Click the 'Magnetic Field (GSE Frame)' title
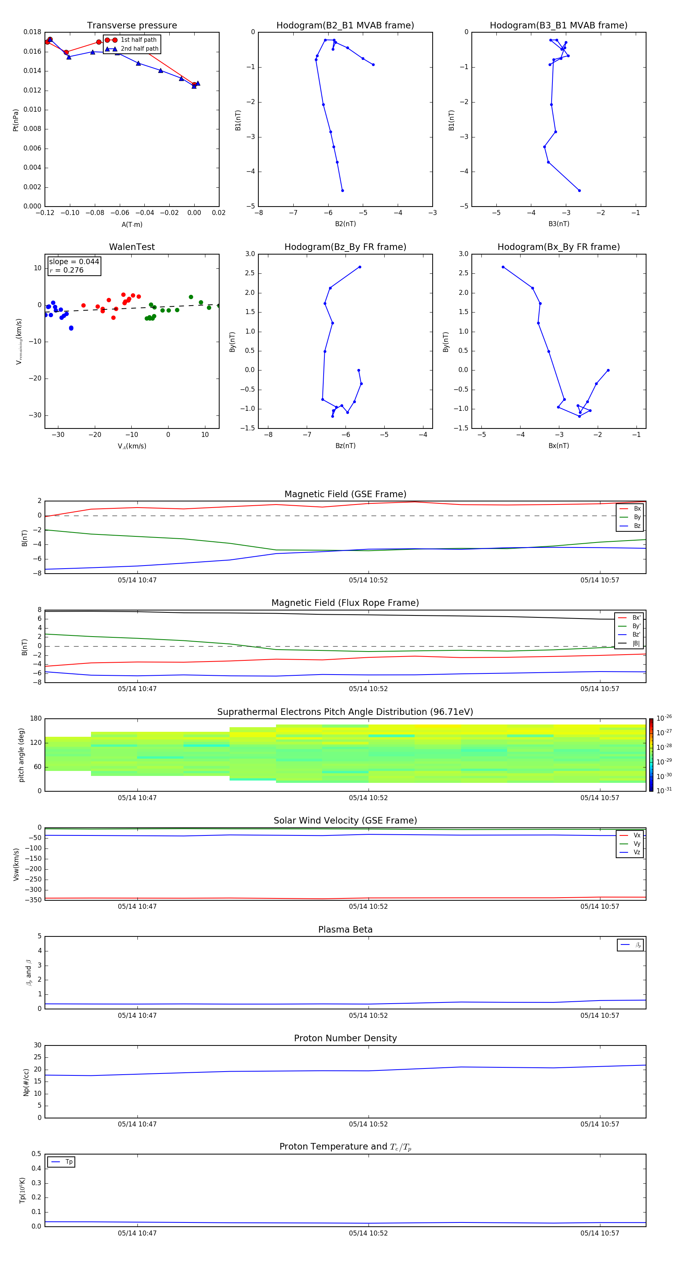The height and width of the screenshot is (1267, 691). tap(345, 494)
